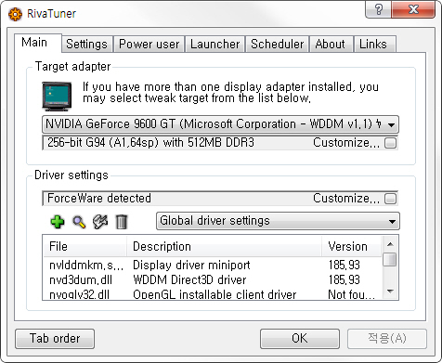Expand the NVIDIA GeForce 9600 GT adapter dropdown
Viewport: 442px width, 363px height.
coord(391,124)
